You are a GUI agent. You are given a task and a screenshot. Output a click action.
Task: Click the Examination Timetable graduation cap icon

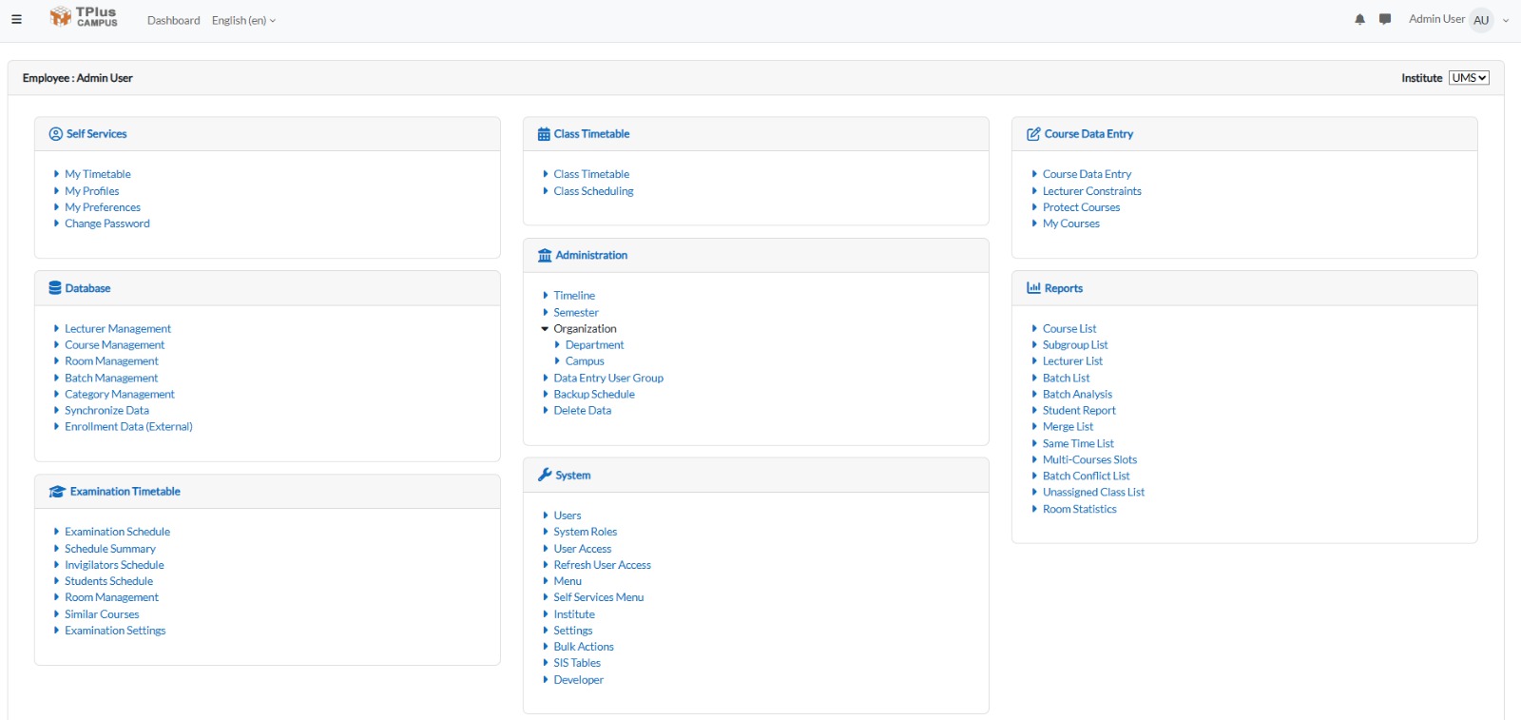click(57, 492)
